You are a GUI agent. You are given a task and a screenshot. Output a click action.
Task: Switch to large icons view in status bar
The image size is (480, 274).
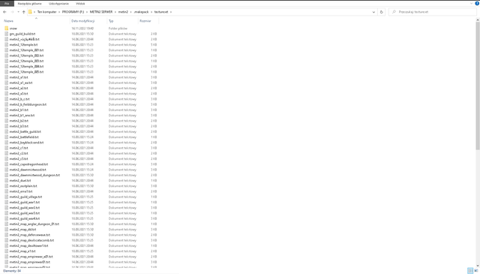pyautogui.click(x=476, y=271)
